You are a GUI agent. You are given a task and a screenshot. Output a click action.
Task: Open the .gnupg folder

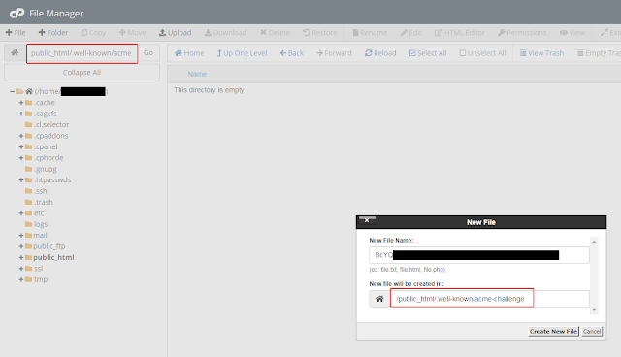[46, 169]
